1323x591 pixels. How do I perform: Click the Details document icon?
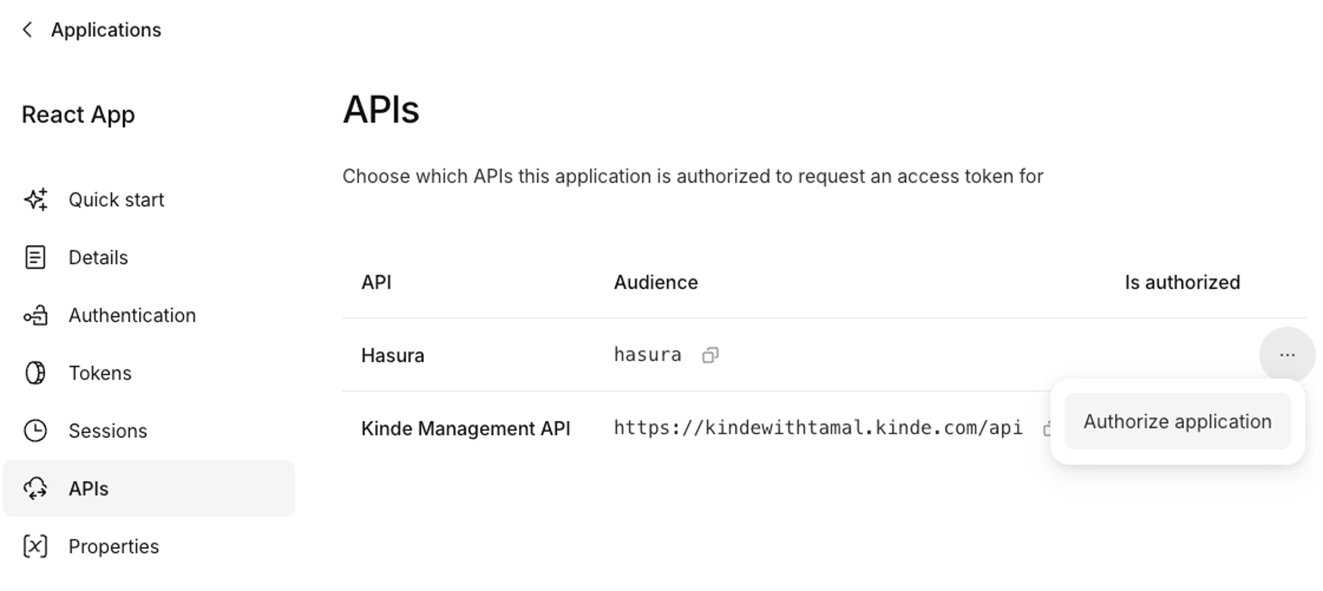[x=35, y=257]
